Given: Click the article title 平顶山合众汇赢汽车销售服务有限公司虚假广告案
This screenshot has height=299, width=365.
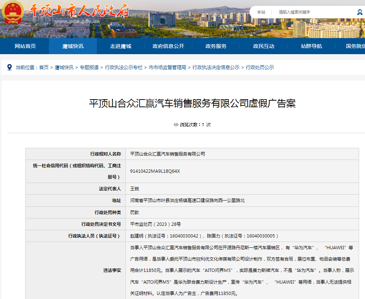Looking at the screenshot, I should point(192,103).
